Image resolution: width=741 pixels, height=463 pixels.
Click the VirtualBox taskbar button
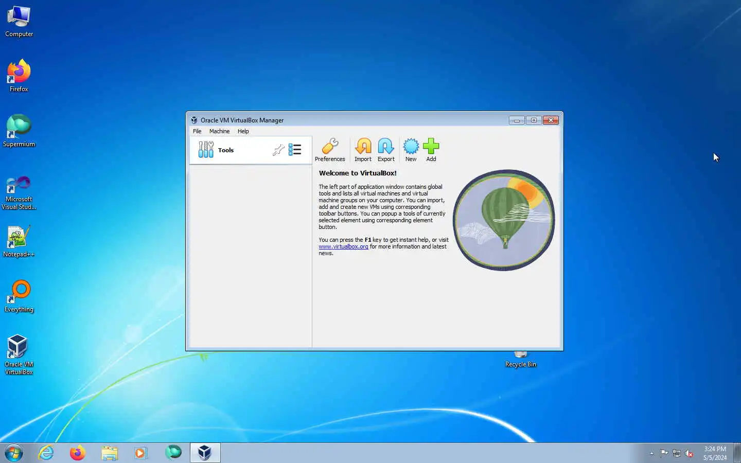coord(205,453)
